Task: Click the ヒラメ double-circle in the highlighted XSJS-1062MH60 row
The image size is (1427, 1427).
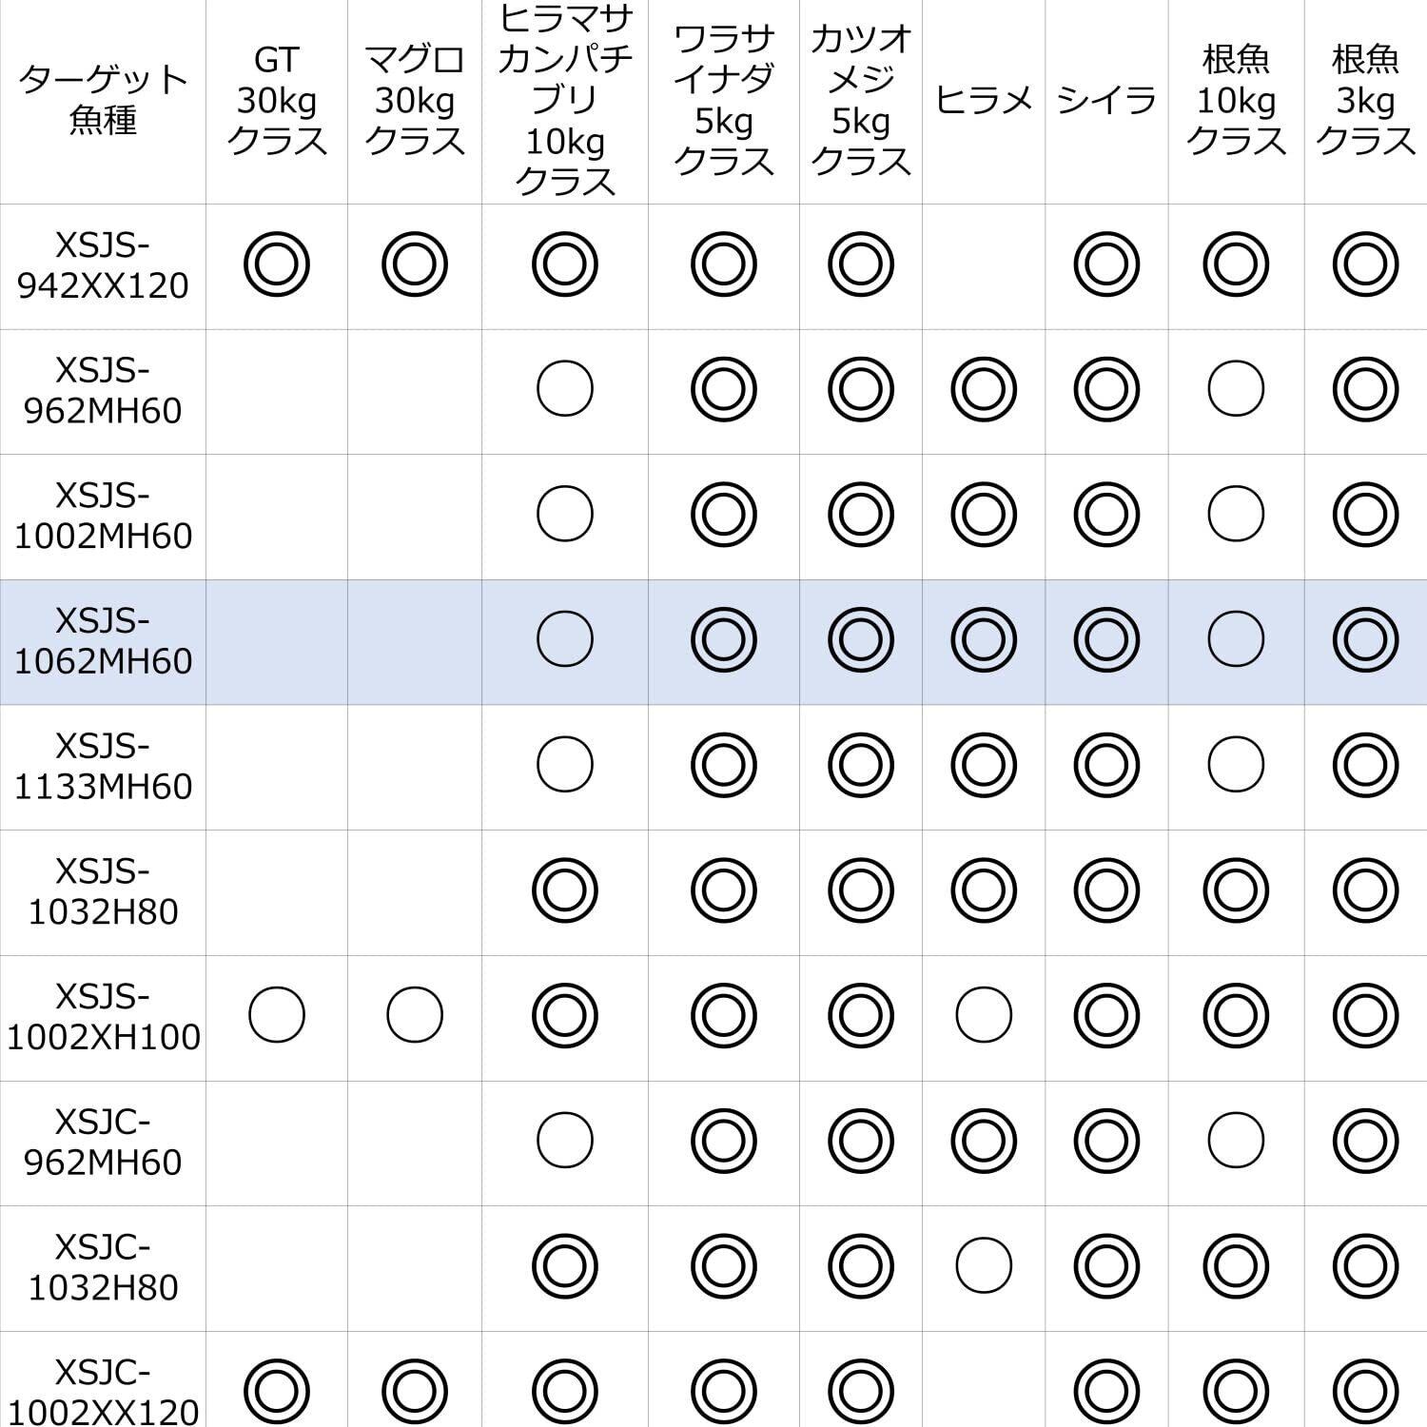Action: coord(984,639)
